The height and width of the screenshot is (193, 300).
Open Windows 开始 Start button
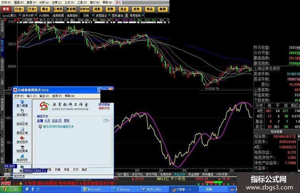pyautogui.click(x=11, y=190)
